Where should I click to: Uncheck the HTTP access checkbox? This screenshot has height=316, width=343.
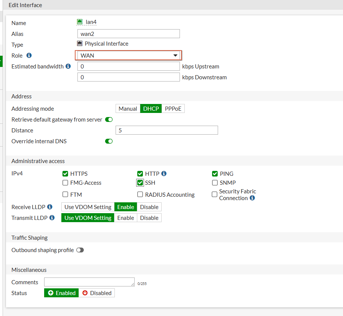(x=140, y=174)
